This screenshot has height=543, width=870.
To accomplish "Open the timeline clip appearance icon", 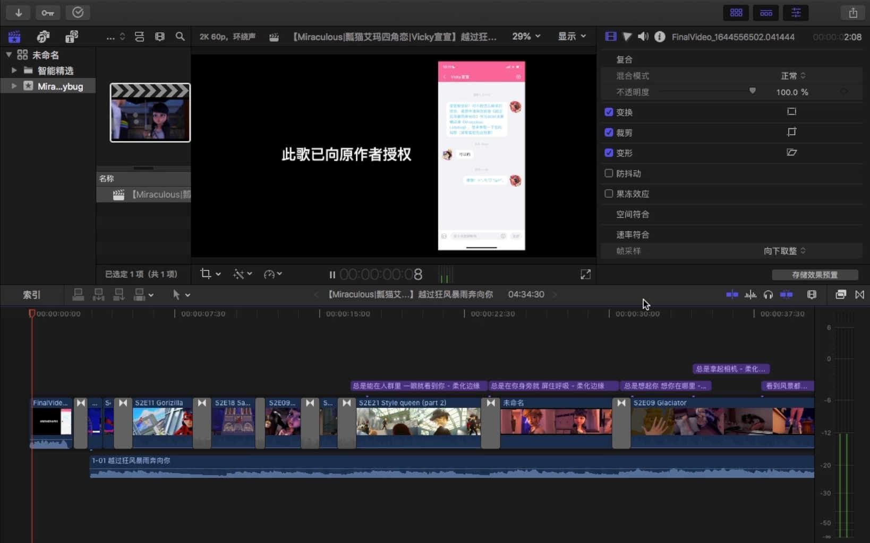I will click(812, 294).
